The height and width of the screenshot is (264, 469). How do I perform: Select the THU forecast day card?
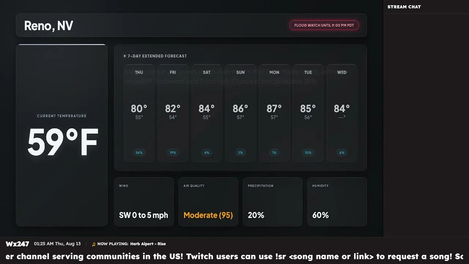click(x=139, y=113)
